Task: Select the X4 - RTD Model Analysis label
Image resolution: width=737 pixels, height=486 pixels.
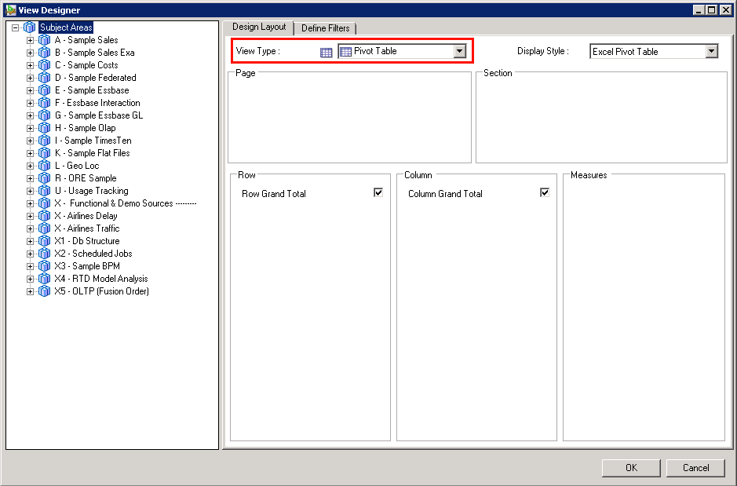Action: click(x=101, y=279)
